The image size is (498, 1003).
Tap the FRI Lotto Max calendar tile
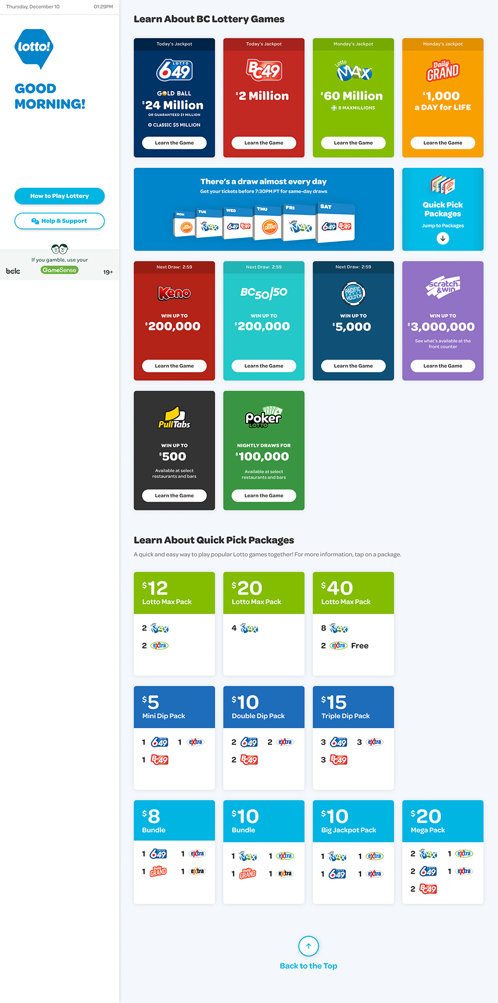click(299, 223)
